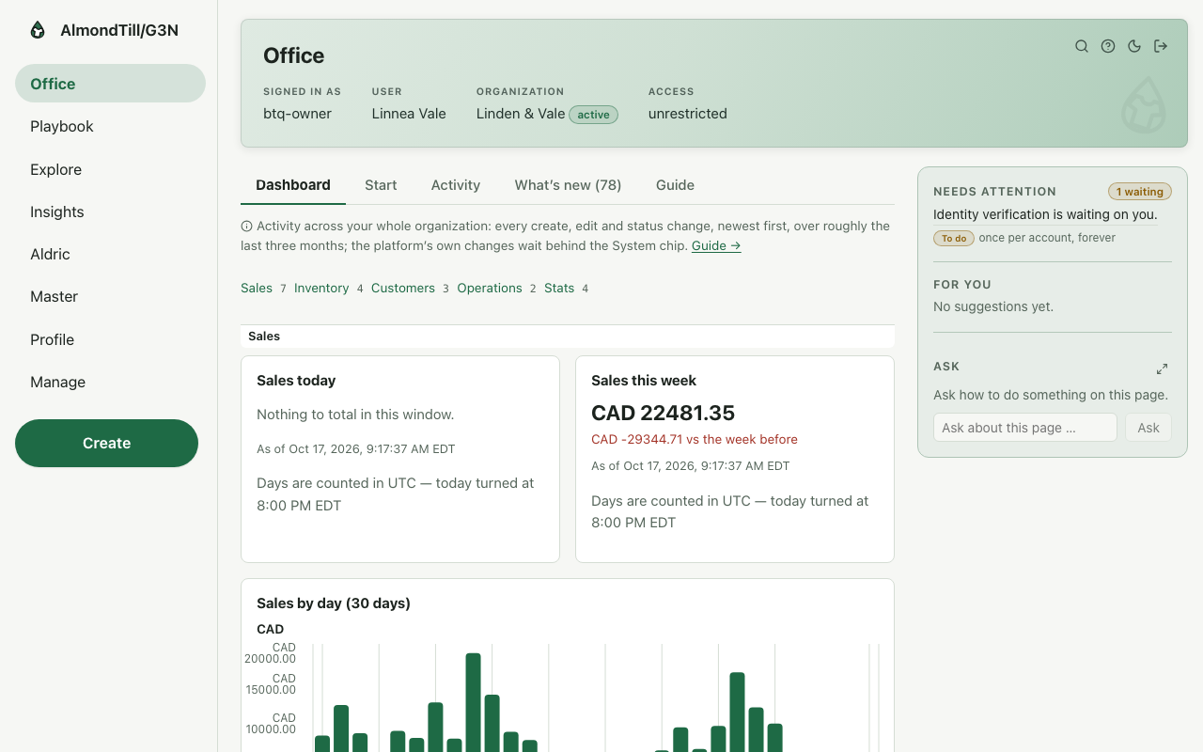Open Insights in the sidebar
This screenshot has width=1203, height=752.
tap(110, 211)
